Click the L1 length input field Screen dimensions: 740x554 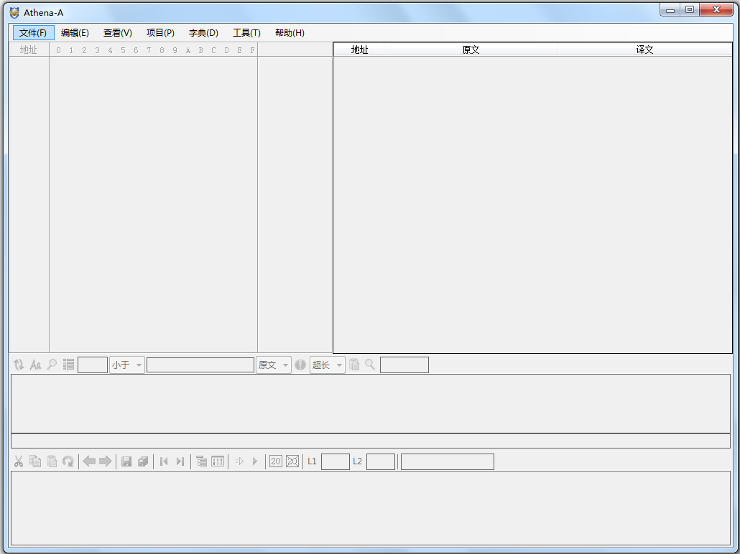335,461
